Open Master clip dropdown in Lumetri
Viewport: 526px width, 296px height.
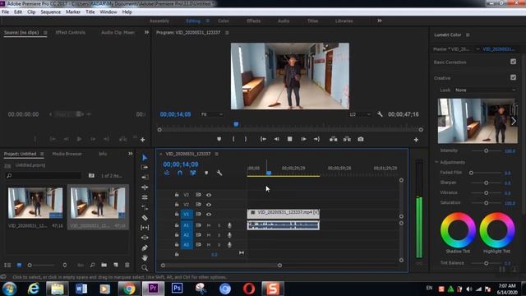point(478,49)
